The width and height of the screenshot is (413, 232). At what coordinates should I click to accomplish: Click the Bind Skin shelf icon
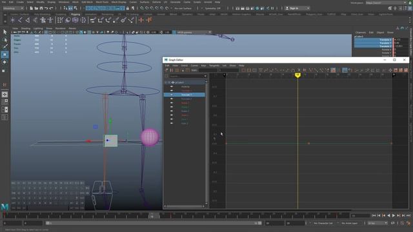pyautogui.click(x=35, y=20)
